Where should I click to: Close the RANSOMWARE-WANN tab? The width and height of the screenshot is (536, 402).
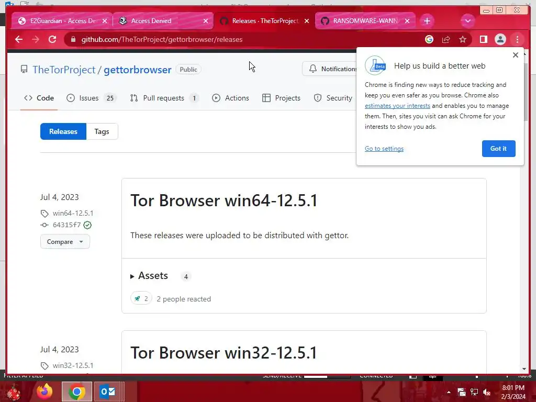[x=407, y=21]
